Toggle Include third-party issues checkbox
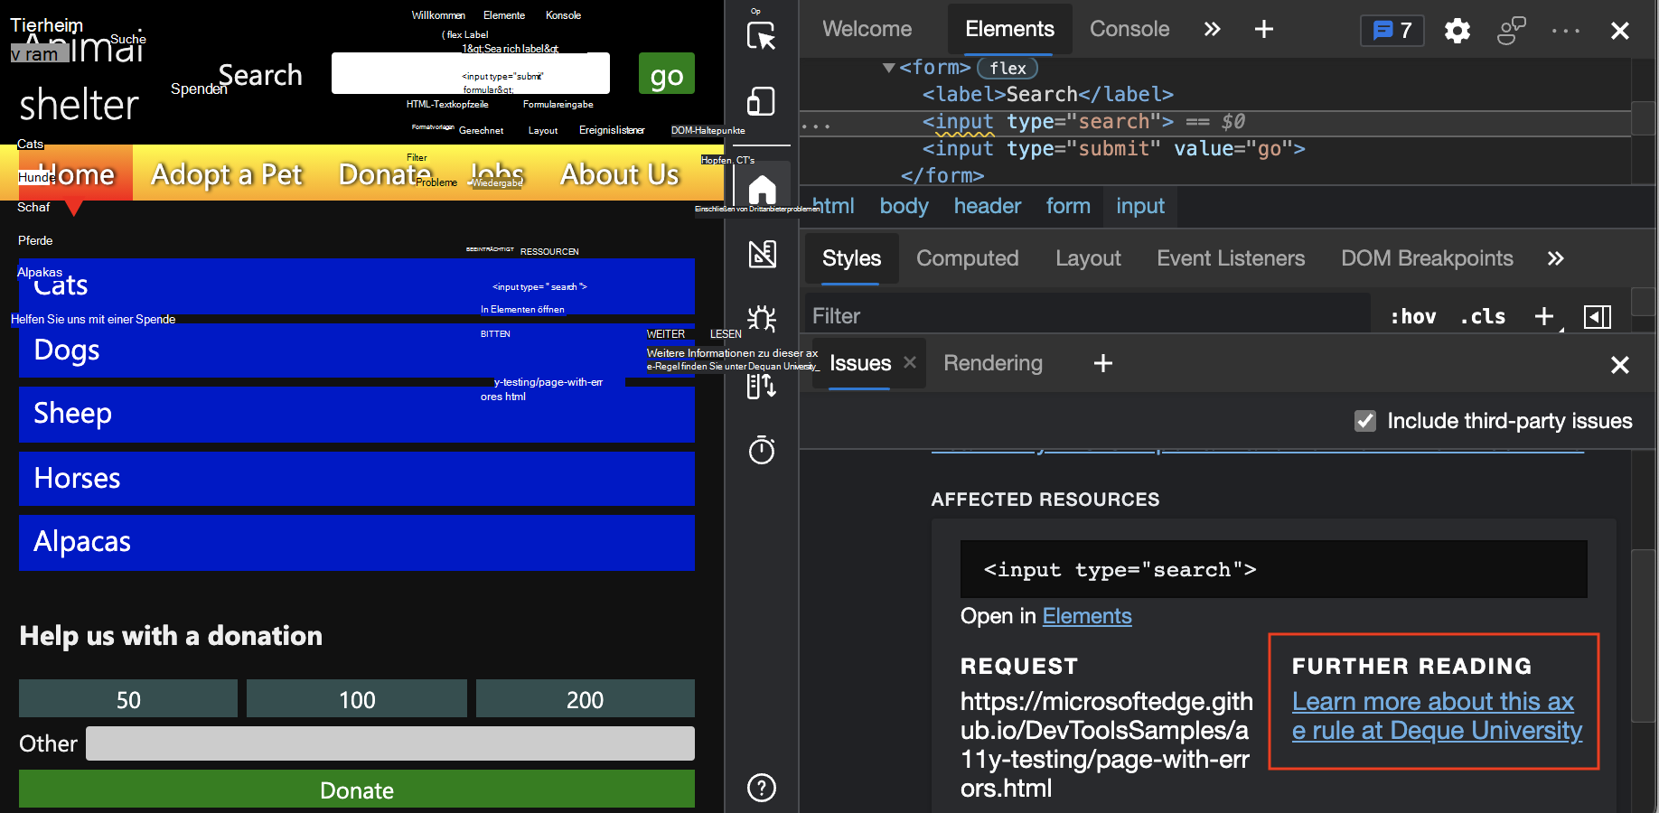The height and width of the screenshot is (813, 1659). pos(1365,421)
